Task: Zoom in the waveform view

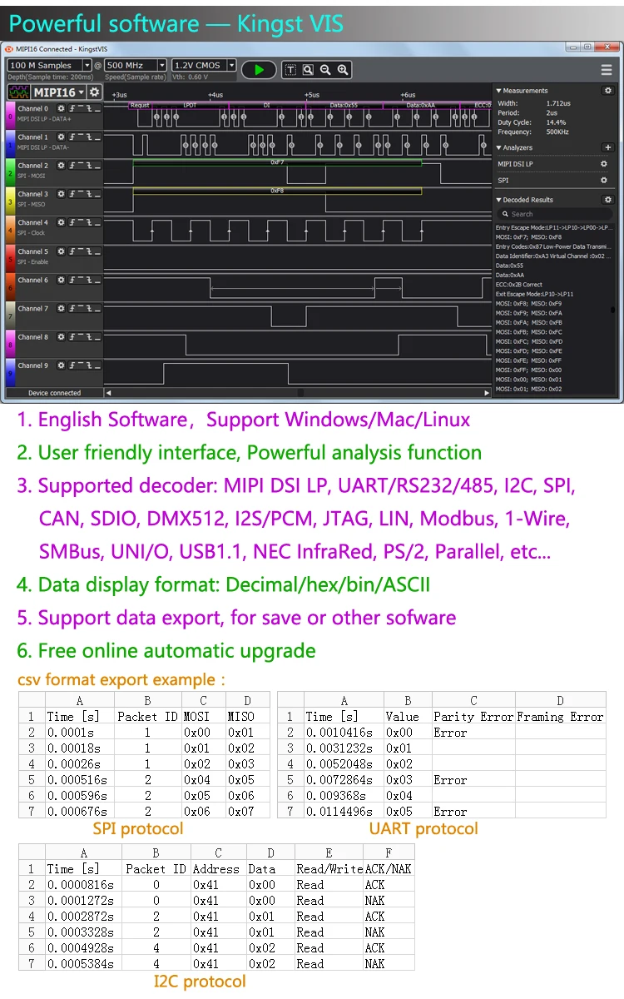Action: [342, 70]
